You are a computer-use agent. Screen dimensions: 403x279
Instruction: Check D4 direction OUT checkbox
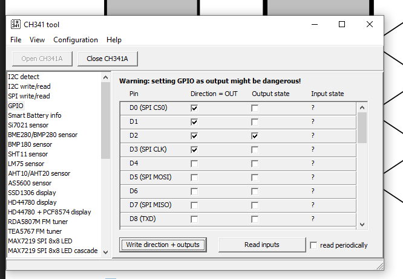tap(194, 164)
